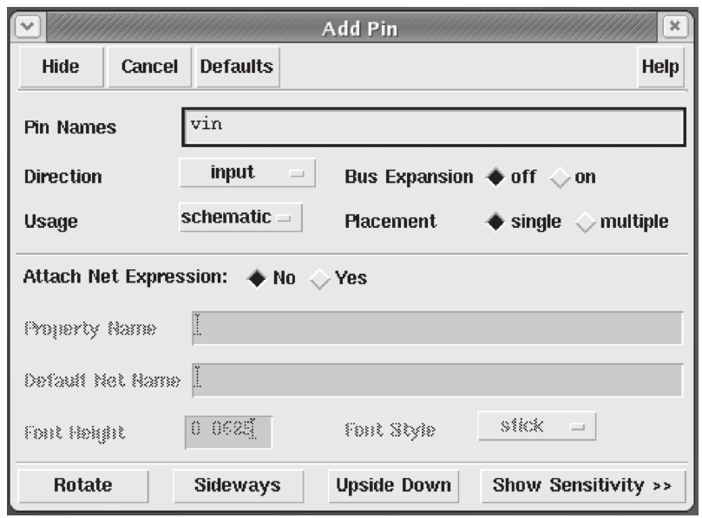Open the Font Style dropdown showing stick
Screen dimensions: 702x518
tap(536, 426)
